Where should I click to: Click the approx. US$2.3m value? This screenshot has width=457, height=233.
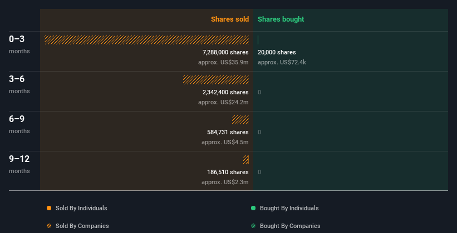[x=225, y=182]
